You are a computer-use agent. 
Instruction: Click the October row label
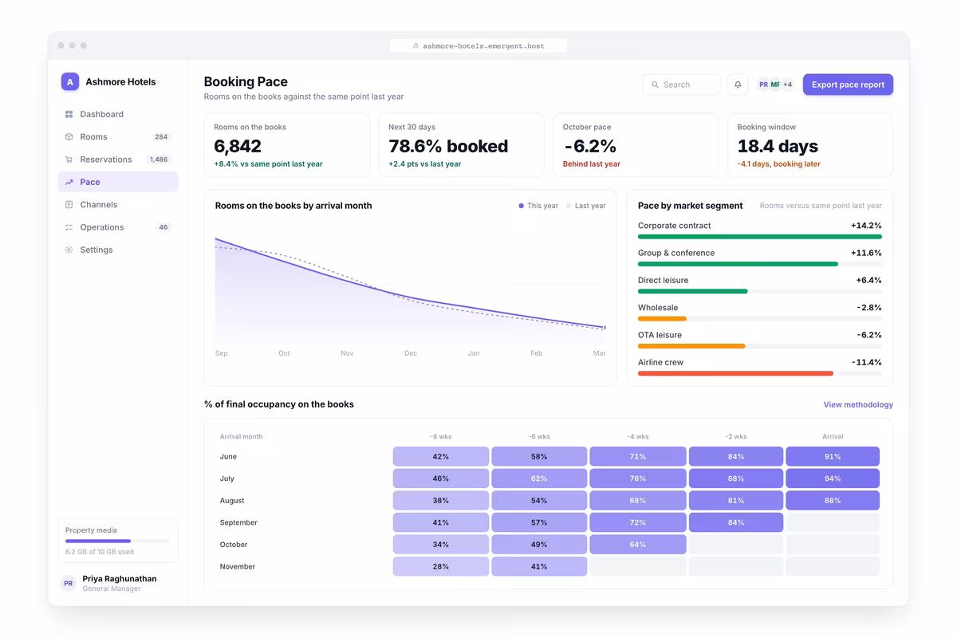[234, 545]
